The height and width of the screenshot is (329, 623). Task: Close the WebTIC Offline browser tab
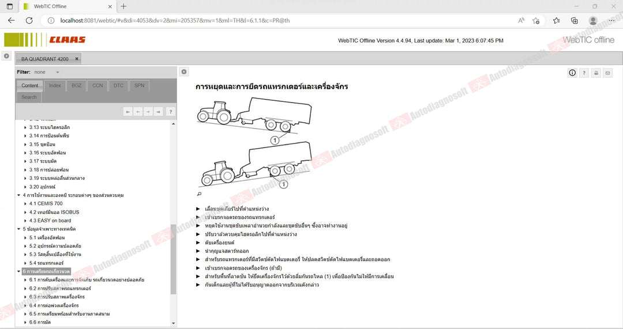[110, 6]
